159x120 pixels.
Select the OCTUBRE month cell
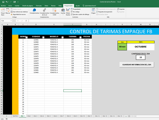pyautogui.click(x=141, y=47)
